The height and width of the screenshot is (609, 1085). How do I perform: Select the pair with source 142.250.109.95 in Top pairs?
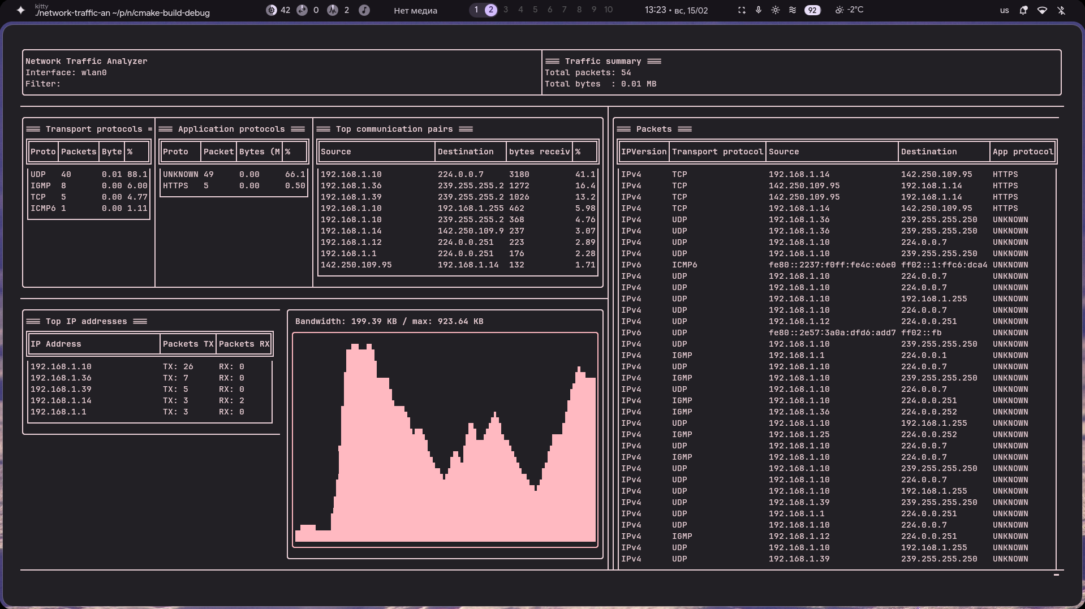click(x=458, y=265)
